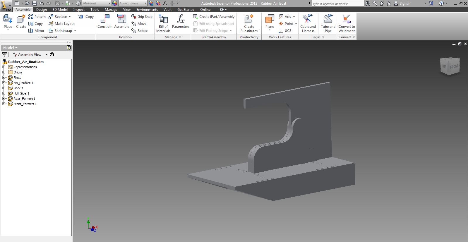Open the Environments ribbon tab

[147, 10]
